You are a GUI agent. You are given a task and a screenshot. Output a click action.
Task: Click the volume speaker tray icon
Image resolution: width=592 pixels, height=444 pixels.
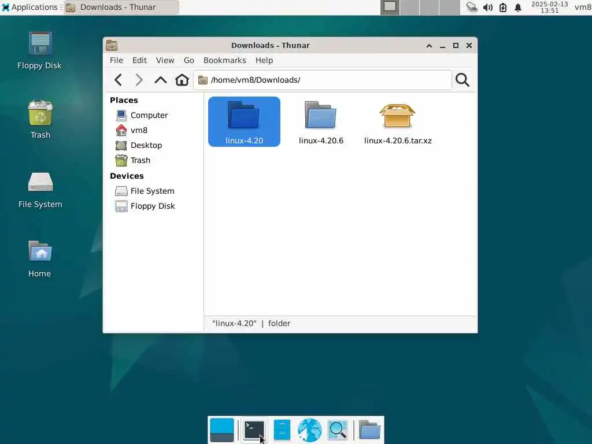(488, 7)
